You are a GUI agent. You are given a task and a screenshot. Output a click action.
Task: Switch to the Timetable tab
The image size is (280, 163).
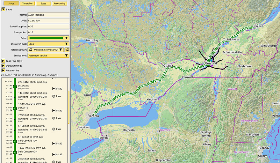[27, 4]
